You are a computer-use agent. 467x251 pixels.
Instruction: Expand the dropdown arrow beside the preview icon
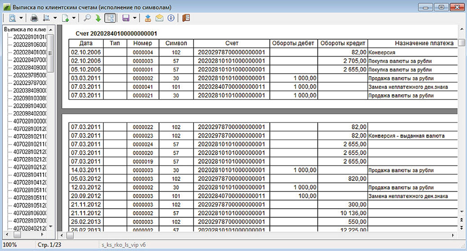(x=21, y=18)
